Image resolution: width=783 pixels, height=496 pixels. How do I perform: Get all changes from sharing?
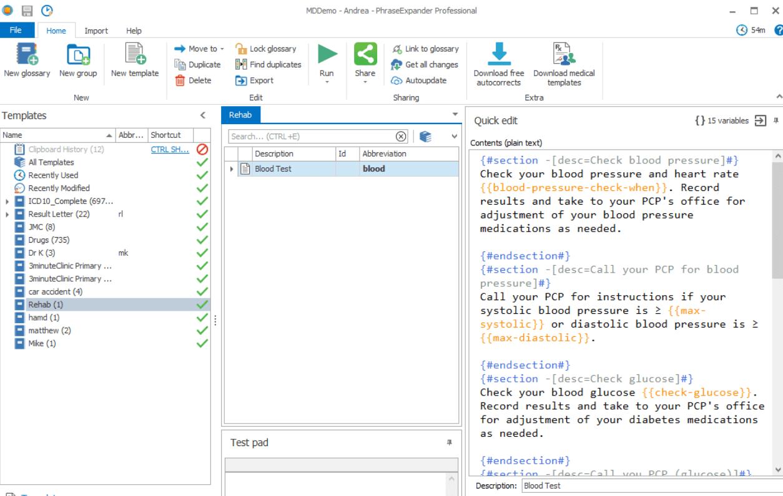point(424,64)
